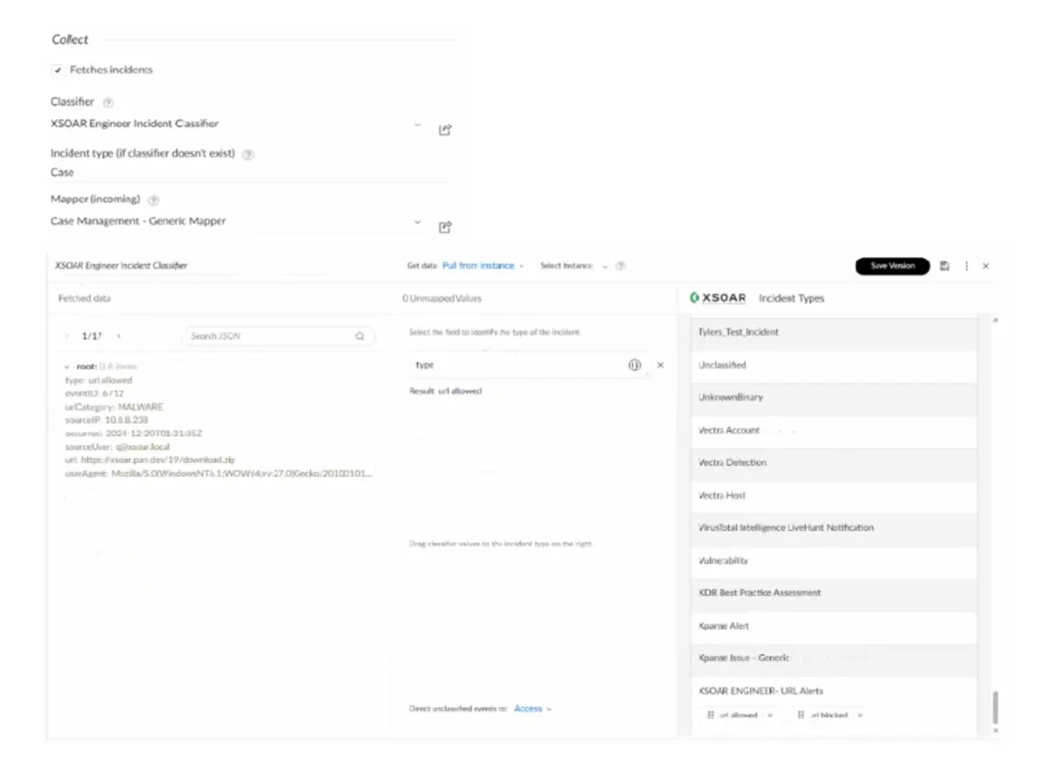The image size is (1048, 766).
Task: Collapse the root JSON node
Action: (x=66, y=367)
